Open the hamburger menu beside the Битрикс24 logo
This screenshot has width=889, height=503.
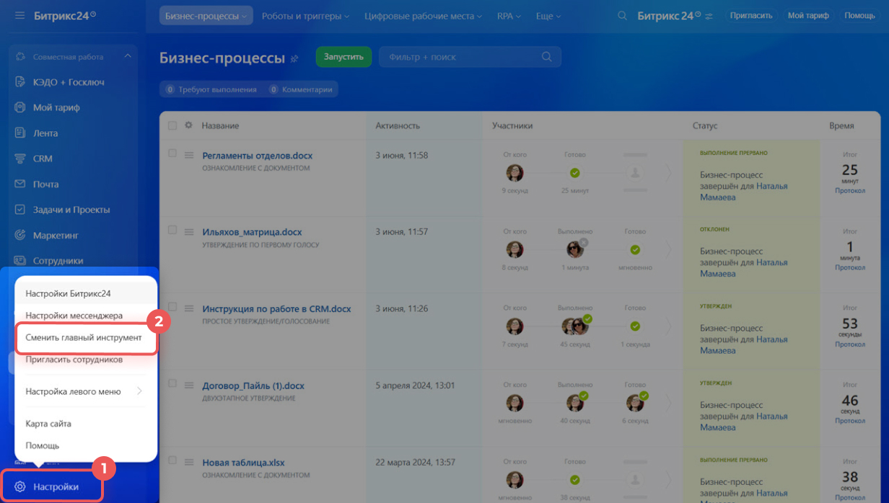[x=19, y=15]
